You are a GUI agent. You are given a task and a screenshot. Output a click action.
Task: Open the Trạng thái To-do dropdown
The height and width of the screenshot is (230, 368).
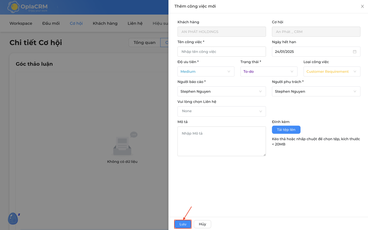[269, 71]
